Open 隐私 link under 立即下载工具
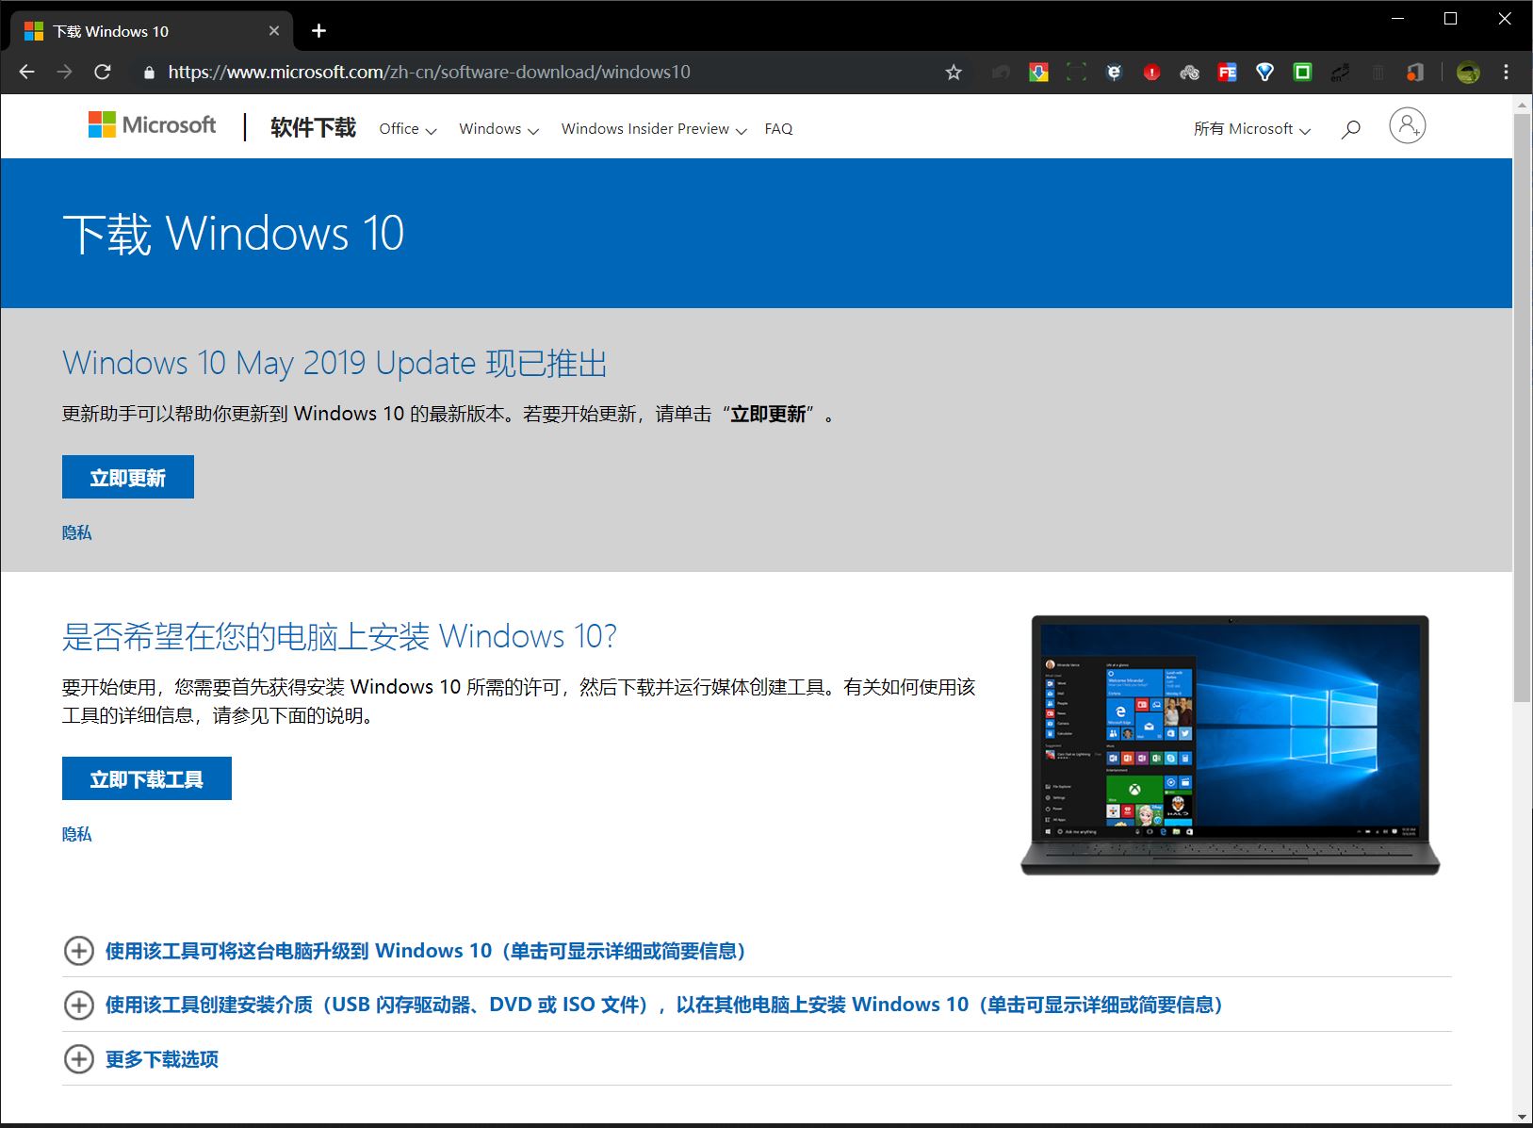 pyautogui.click(x=77, y=834)
